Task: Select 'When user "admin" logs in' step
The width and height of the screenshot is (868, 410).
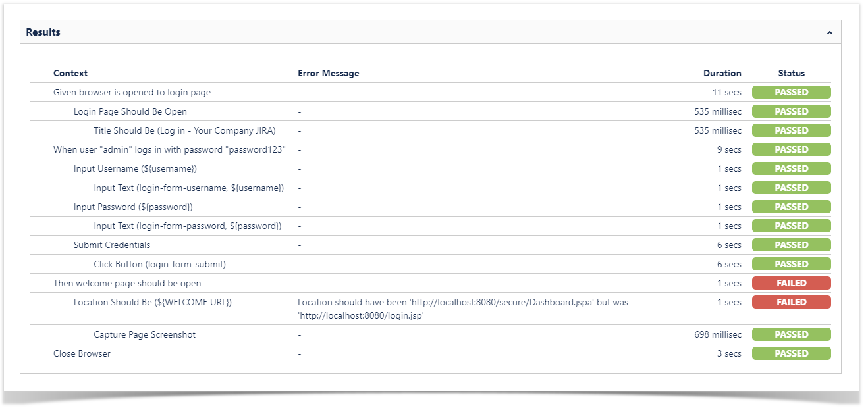Action: 169,149
